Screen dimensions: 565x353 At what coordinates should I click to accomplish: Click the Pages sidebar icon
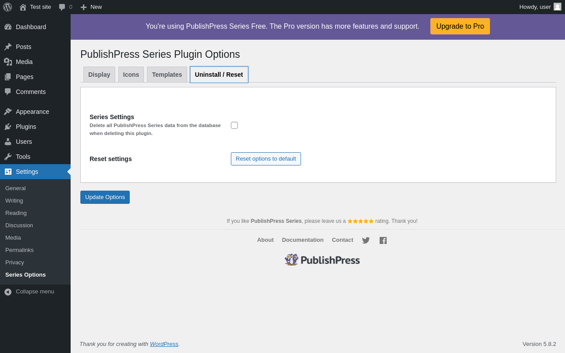[x=8, y=77]
